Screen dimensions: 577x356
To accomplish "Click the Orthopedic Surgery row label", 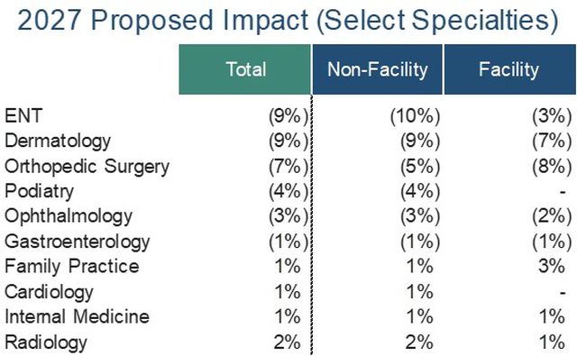I will (x=87, y=167).
